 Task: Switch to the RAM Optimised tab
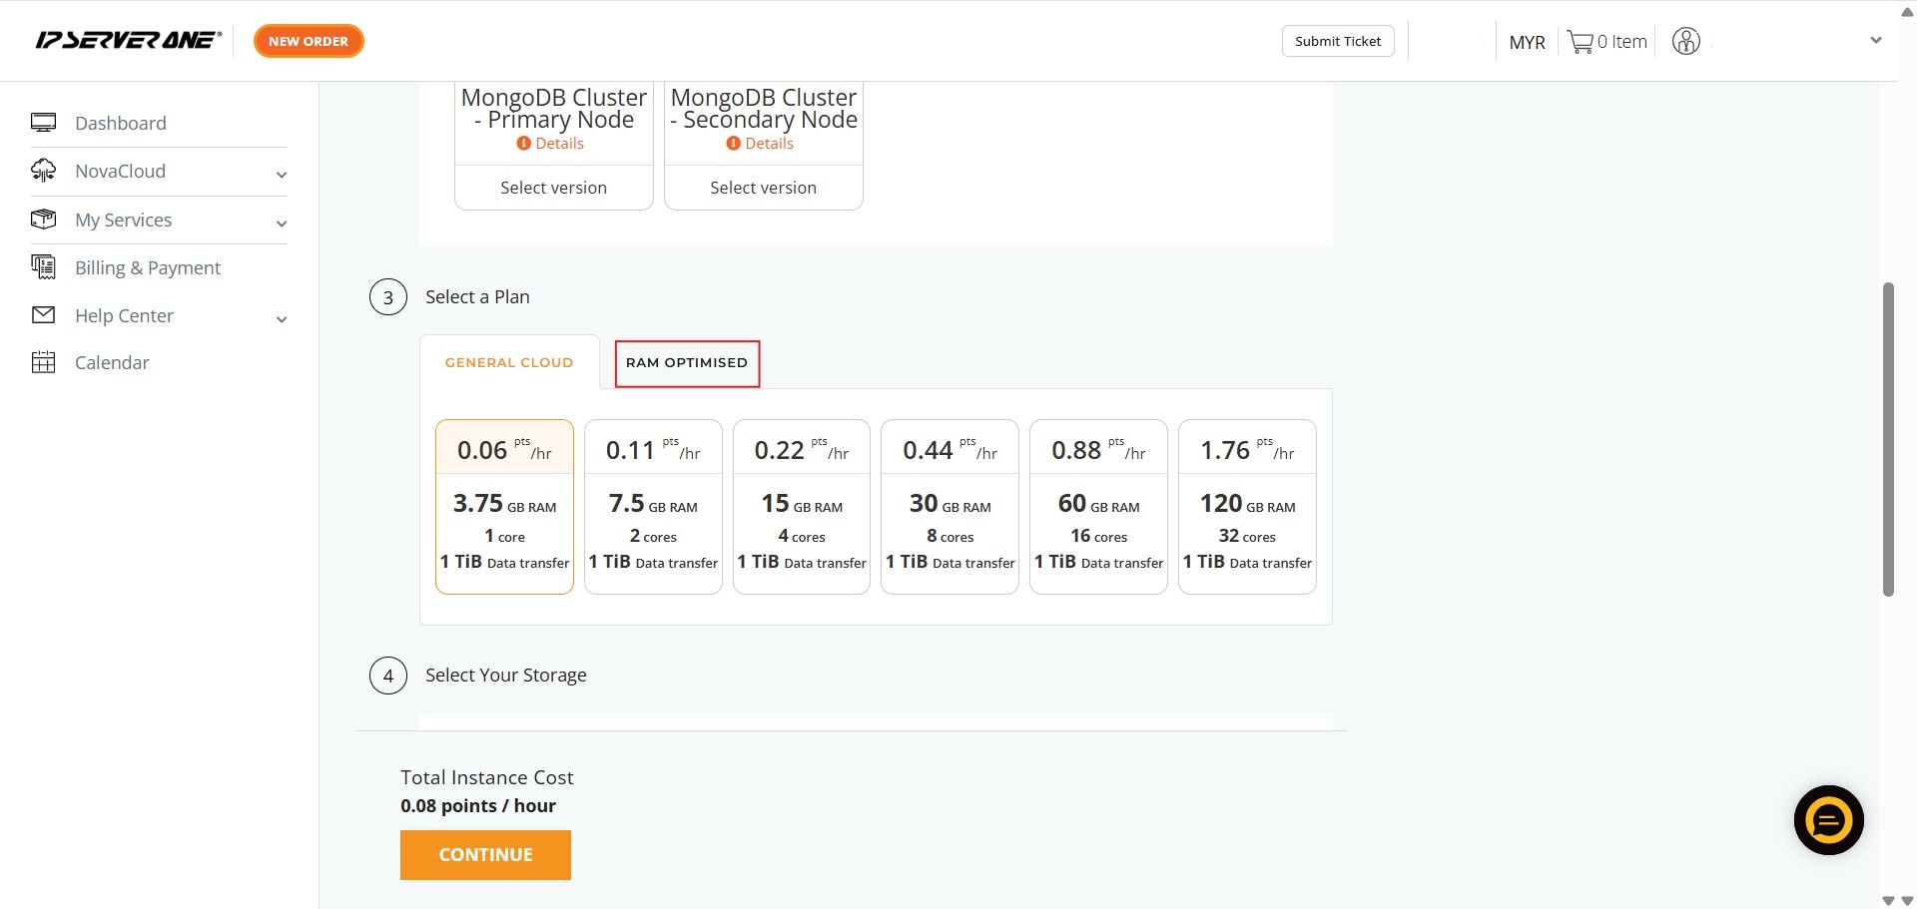[687, 363]
